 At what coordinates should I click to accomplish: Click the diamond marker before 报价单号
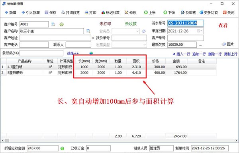[93, 38]
